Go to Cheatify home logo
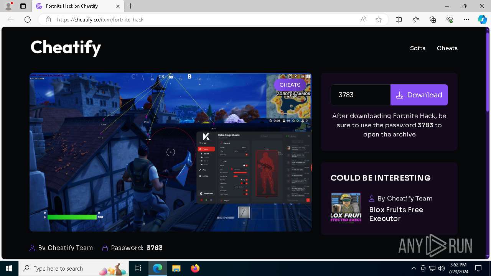The width and height of the screenshot is (491, 276). click(66, 48)
